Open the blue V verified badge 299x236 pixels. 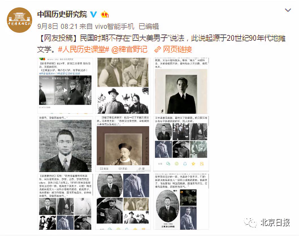click(x=94, y=14)
